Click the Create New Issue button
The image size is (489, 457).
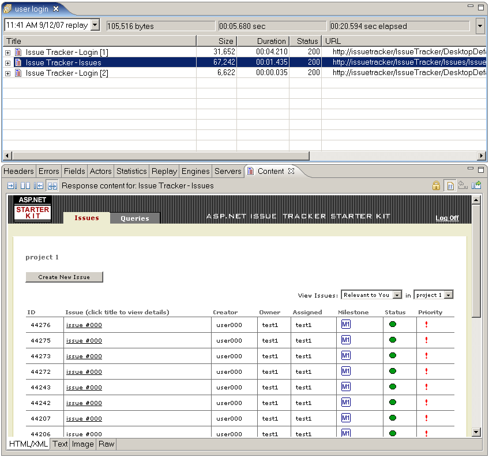click(64, 277)
